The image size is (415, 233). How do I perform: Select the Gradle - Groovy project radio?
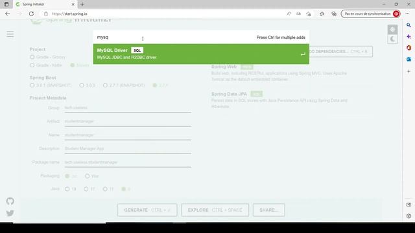point(32,57)
